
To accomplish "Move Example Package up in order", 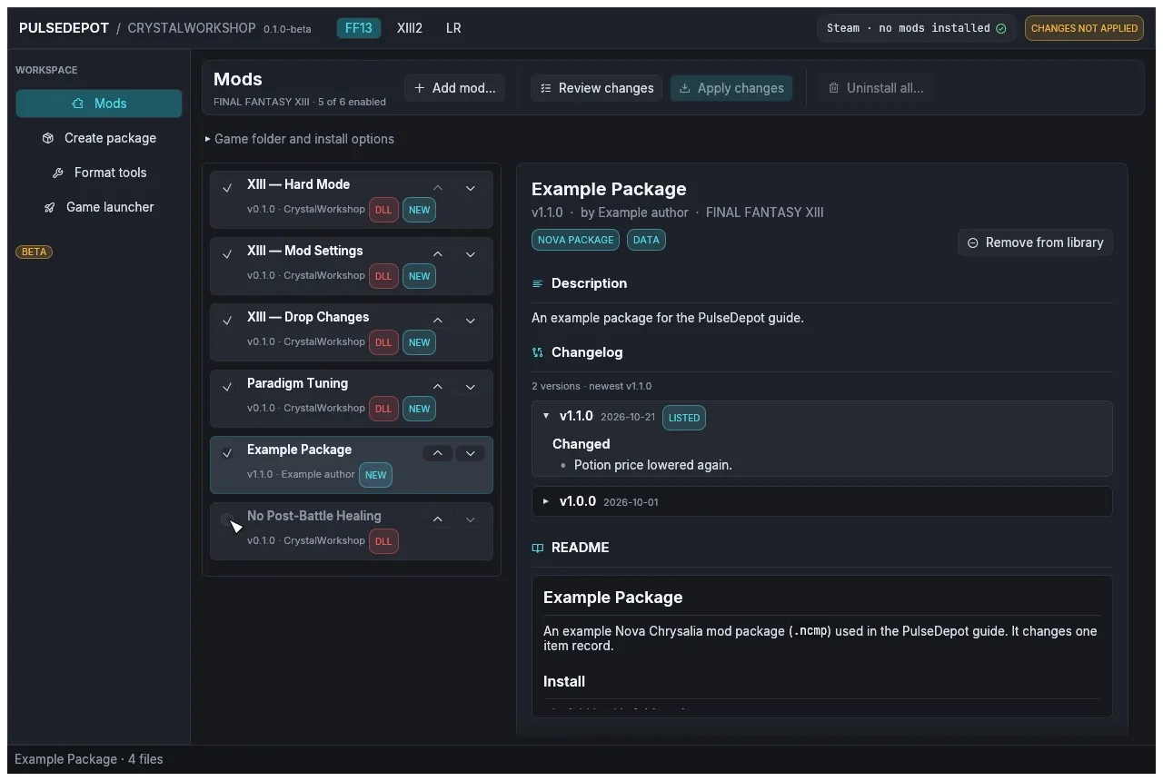I will pyautogui.click(x=437, y=453).
